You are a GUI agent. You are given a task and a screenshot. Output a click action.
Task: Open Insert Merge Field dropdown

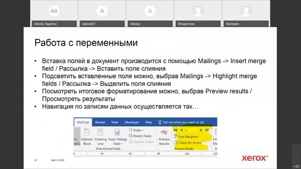coord(118,137)
